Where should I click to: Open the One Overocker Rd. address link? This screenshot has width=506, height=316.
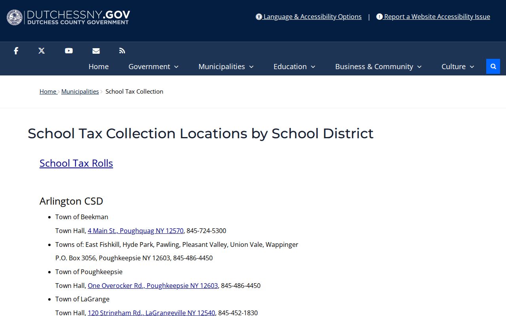click(153, 286)
